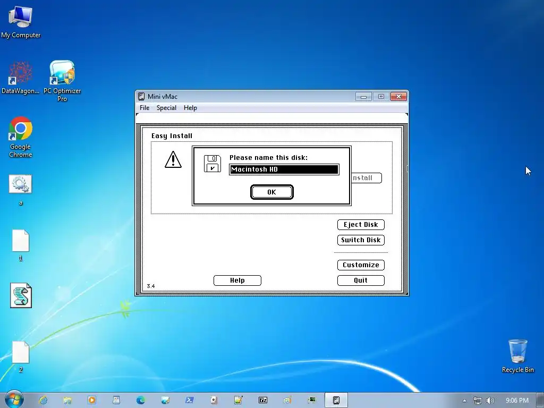Image resolution: width=544 pixels, height=408 pixels.
Task: Select the blank file named '2'
Action: point(21,356)
